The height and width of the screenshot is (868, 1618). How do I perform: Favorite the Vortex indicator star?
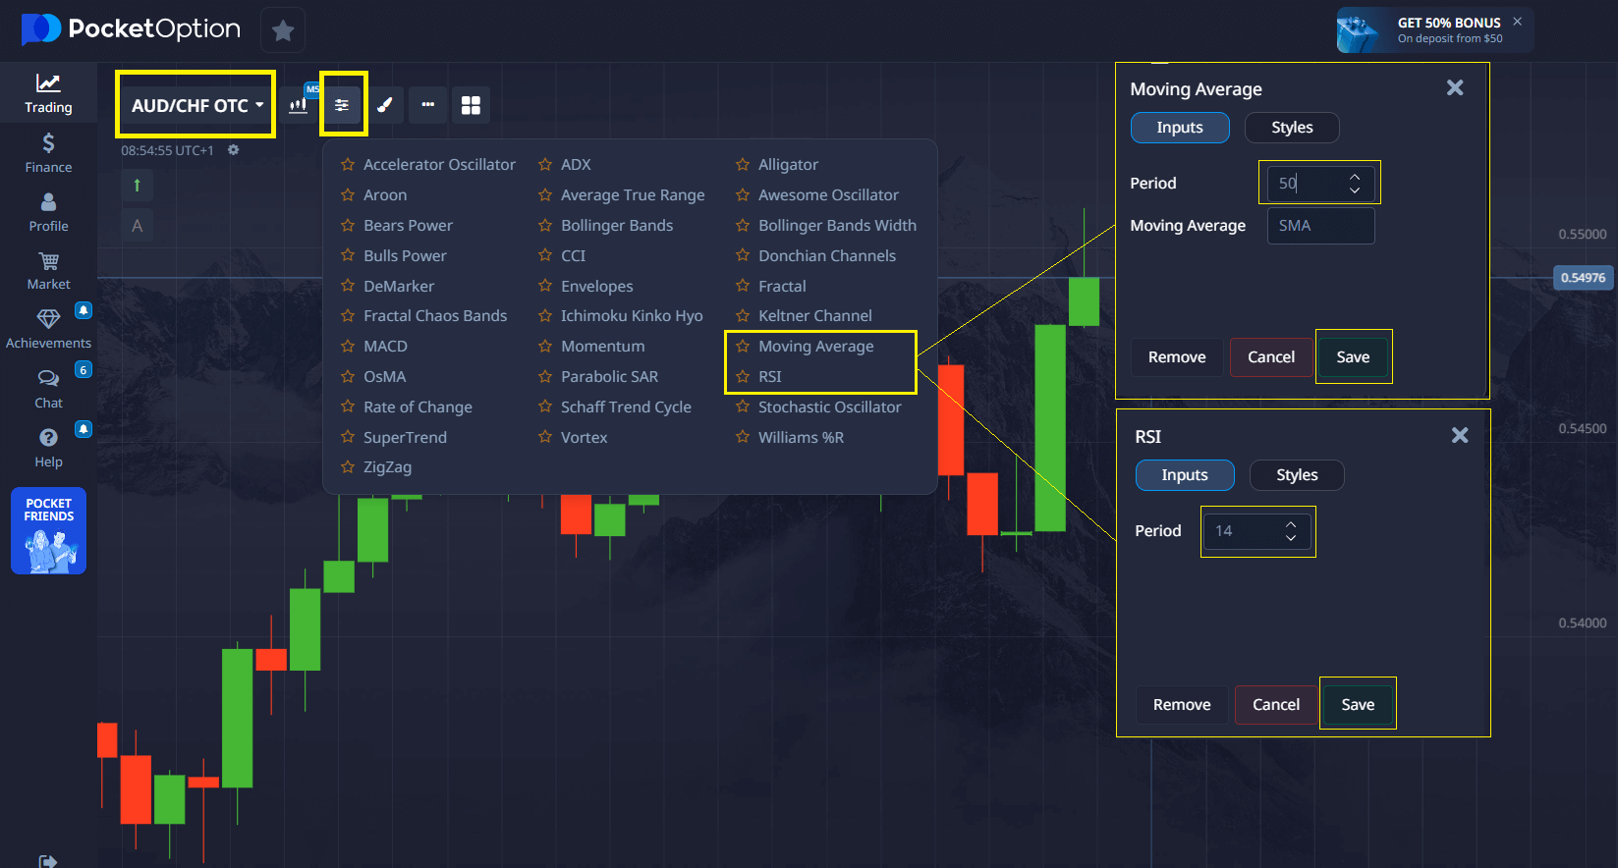pyautogui.click(x=545, y=438)
